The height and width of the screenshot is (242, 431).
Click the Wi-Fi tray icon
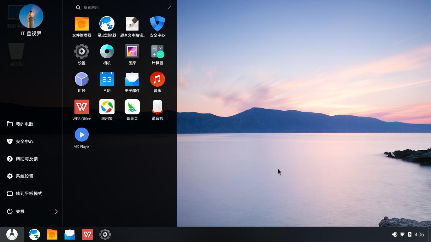point(402,234)
